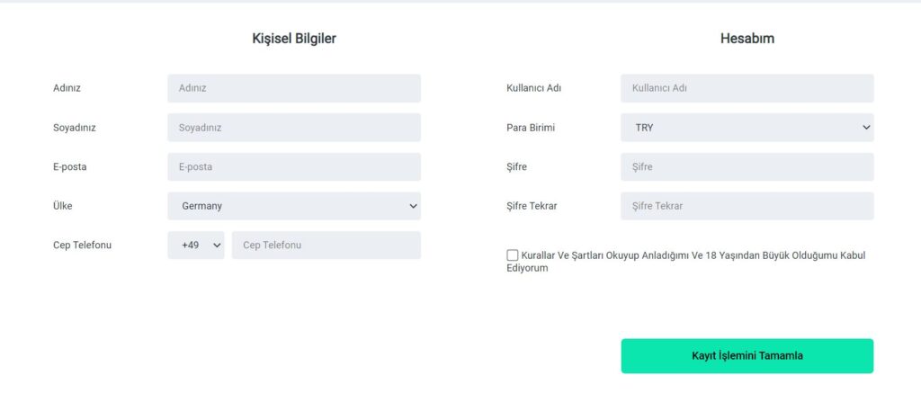Focus the Şifre Tekrar repeat password input
Image resolution: width=921 pixels, height=411 pixels.
pyautogui.click(x=747, y=206)
